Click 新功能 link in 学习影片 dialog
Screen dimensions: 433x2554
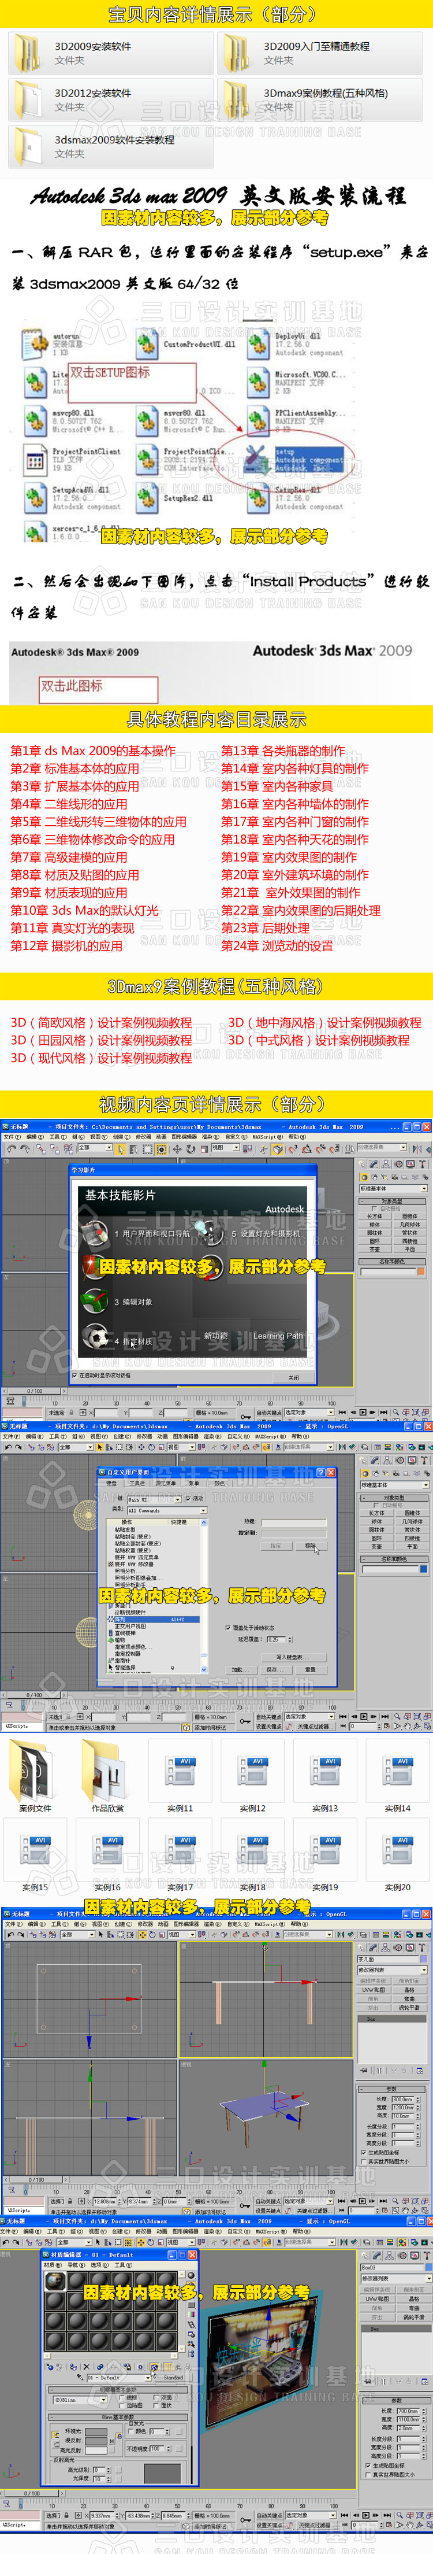216,1336
